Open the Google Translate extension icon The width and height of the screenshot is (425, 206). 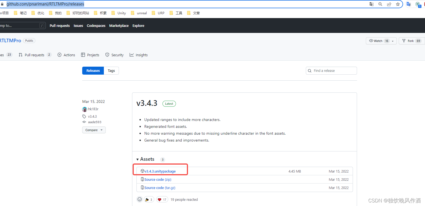click(x=409, y=4)
